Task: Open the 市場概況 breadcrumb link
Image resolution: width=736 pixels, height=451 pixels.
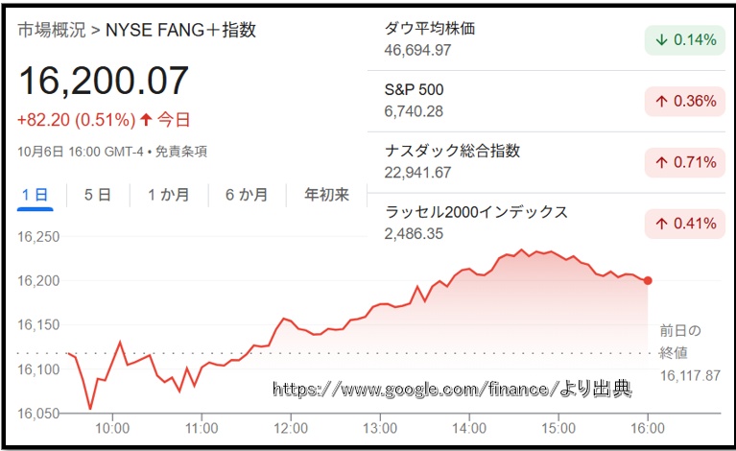Action: (51, 30)
